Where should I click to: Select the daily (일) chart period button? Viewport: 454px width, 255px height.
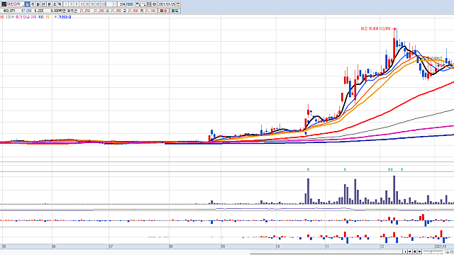(27, 4)
